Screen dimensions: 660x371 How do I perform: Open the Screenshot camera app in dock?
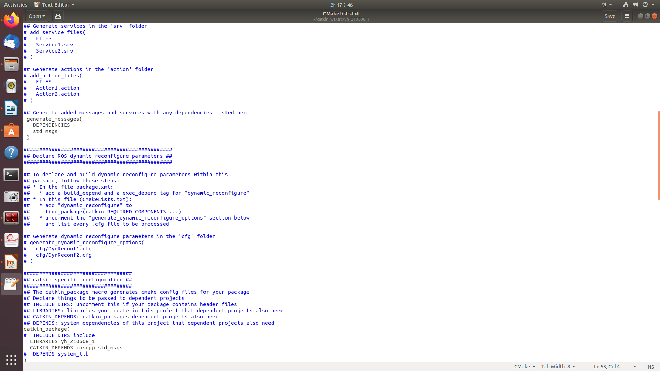(x=11, y=197)
